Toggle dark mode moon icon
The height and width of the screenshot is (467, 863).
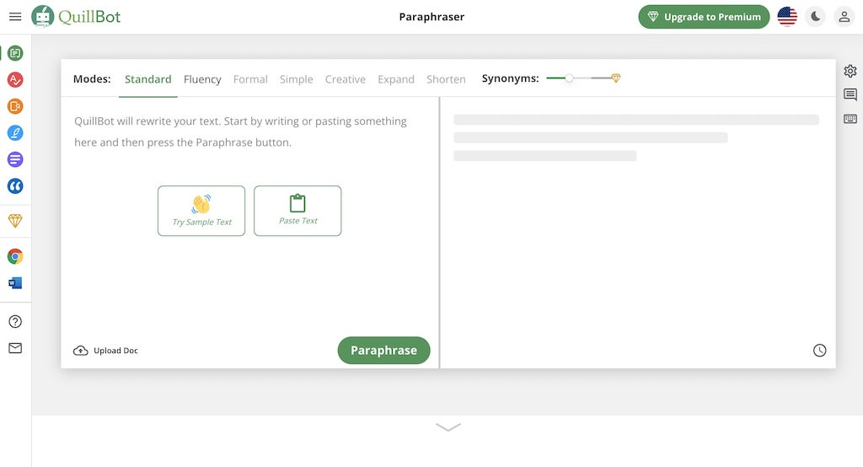pos(815,17)
